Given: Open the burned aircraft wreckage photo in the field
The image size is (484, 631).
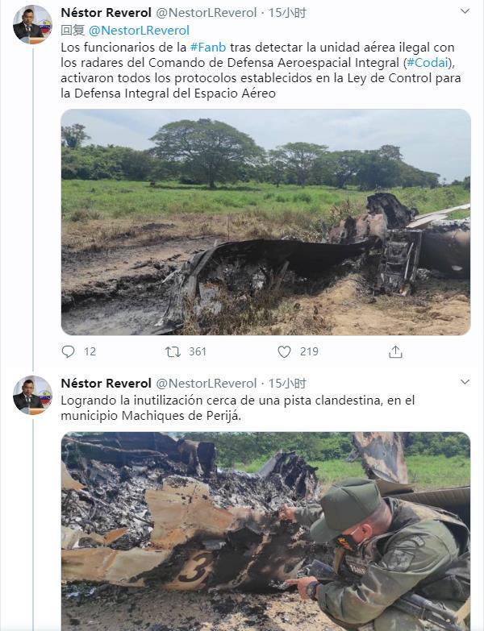Looking at the screenshot, I should 265,222.
